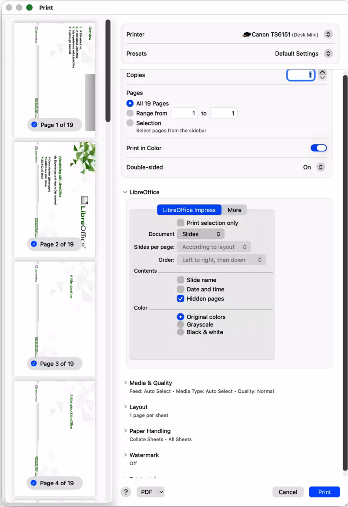Switch to the LibreOffice Impress tab
The image size is (348, 507).
pyautogui.click(x=189, y=210)
